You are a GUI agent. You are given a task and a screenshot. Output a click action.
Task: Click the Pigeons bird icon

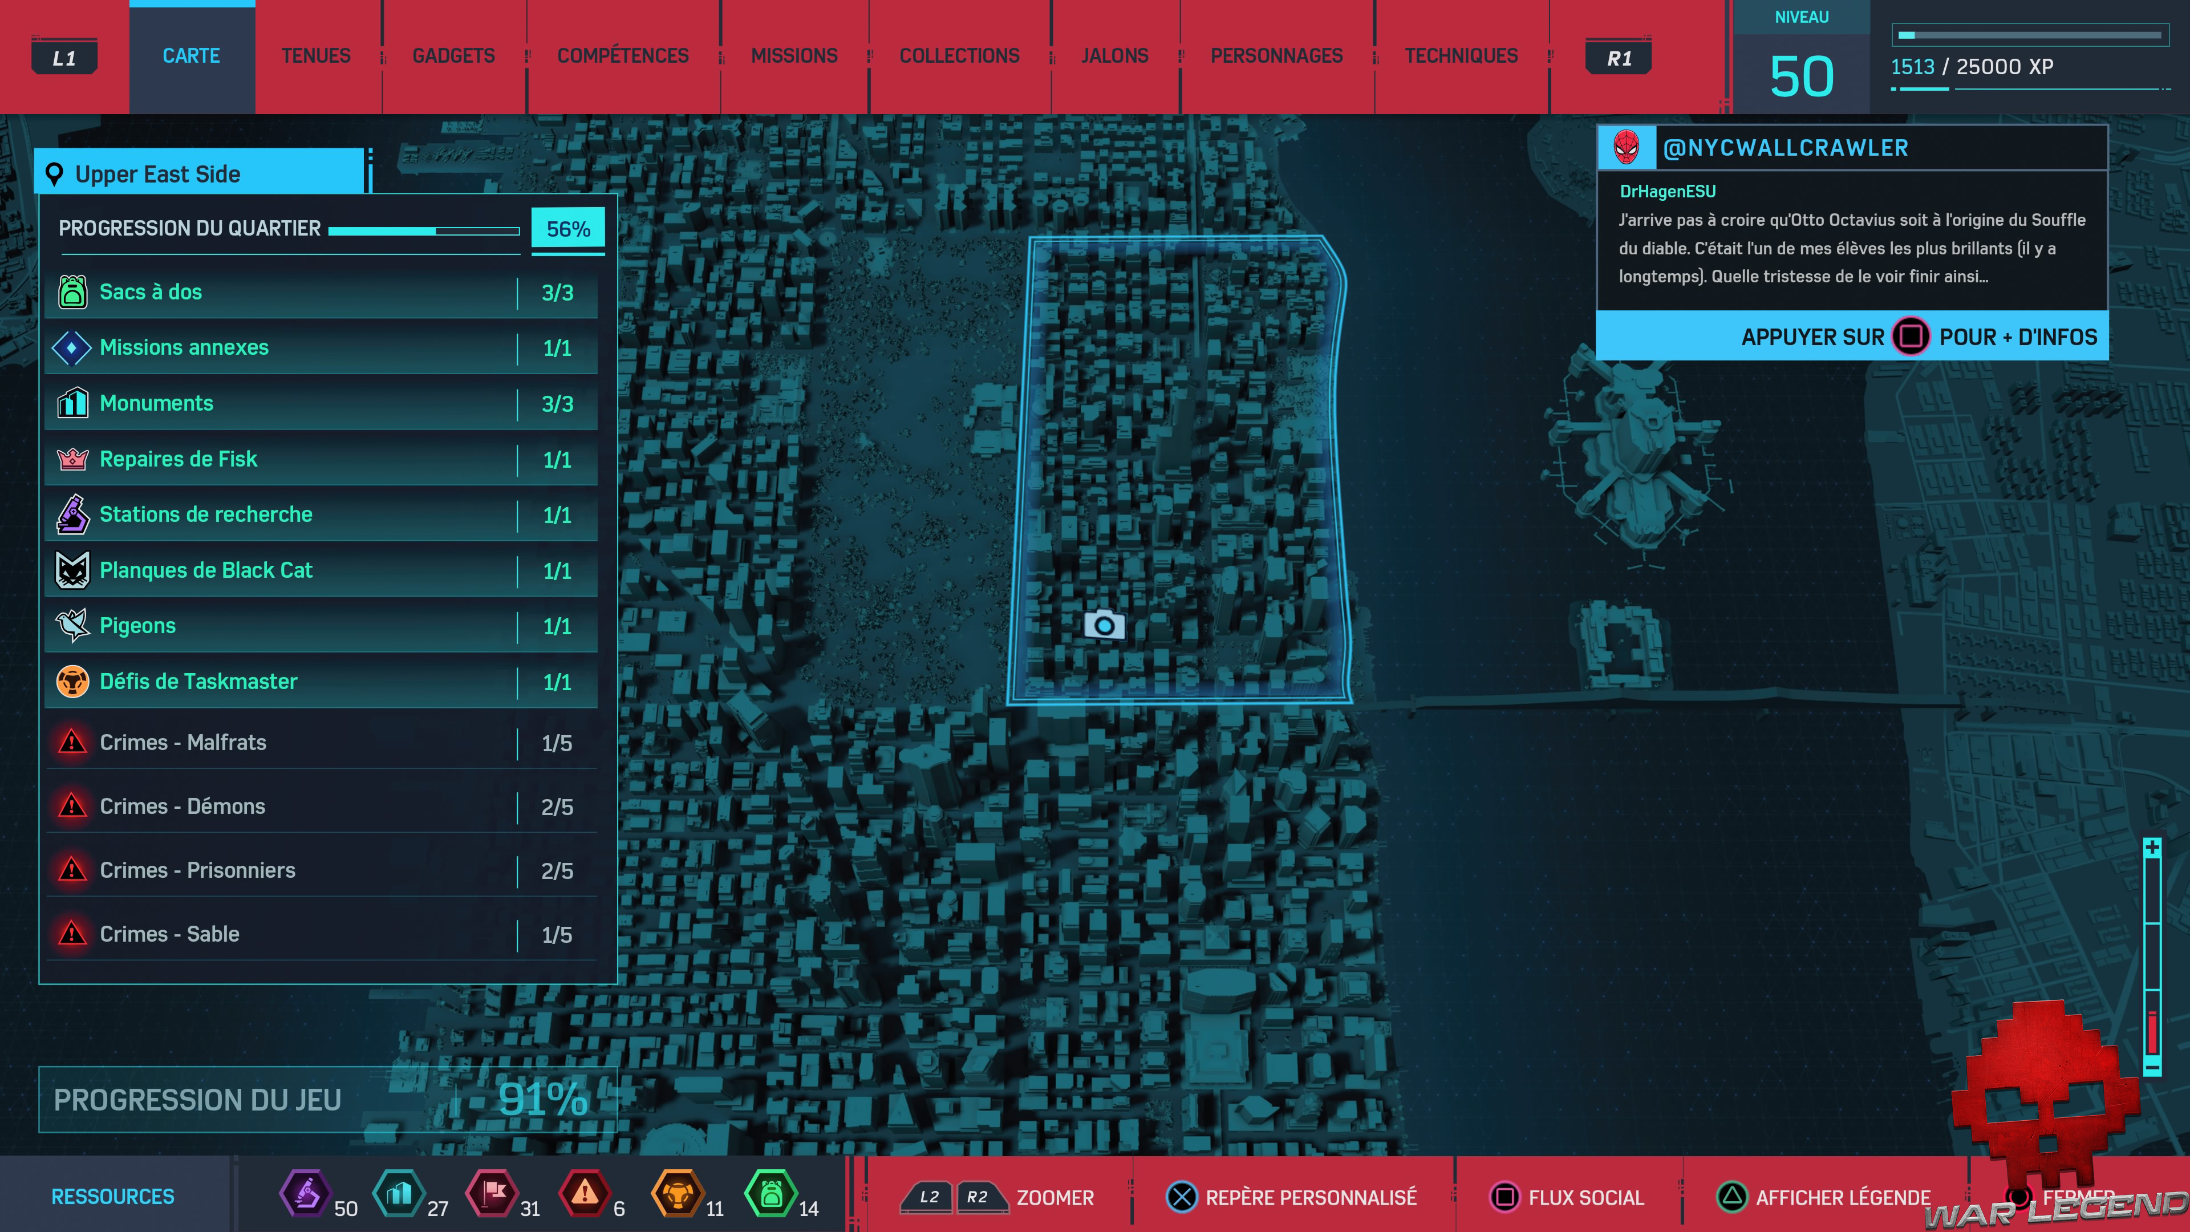coord(72,626)
